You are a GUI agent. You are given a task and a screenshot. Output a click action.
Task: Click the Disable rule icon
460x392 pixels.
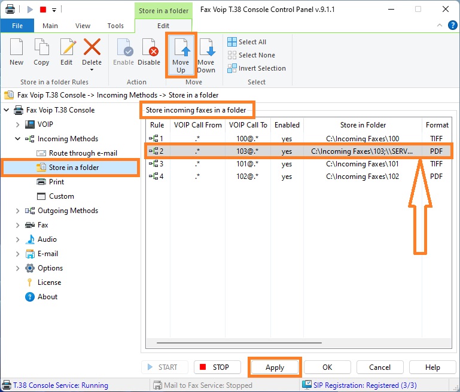pyautogui.click(x=150, y=47)
